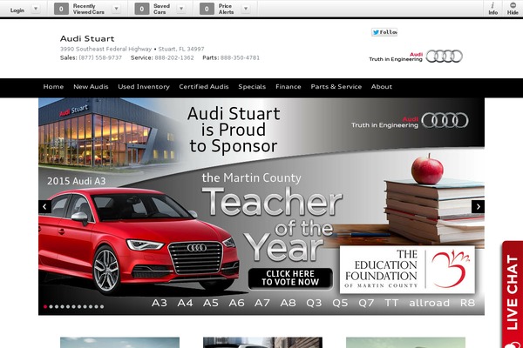Click the Twitter Follow button

tap(384, 32)
